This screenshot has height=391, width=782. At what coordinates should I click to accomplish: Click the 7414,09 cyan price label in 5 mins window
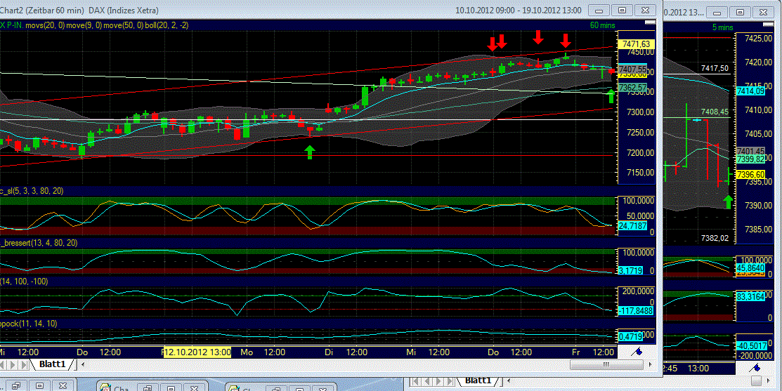pyautogui.click(x=750, y=91)
